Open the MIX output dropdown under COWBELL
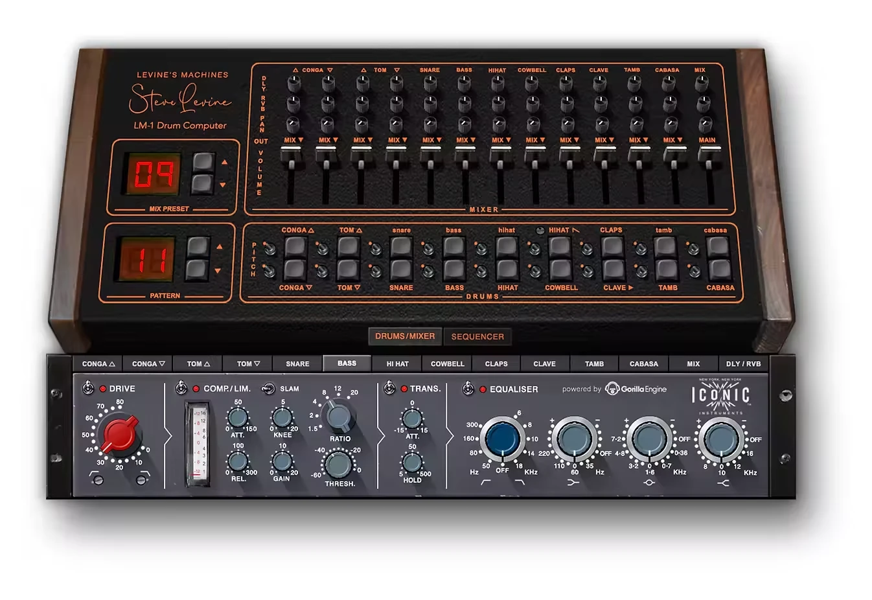Screen dimensions: 872x600 [535, 140]
